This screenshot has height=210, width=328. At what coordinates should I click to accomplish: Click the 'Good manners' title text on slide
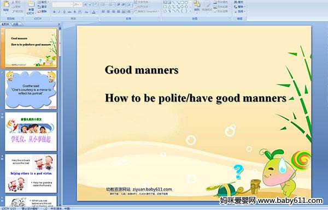(x=142, y=70)
